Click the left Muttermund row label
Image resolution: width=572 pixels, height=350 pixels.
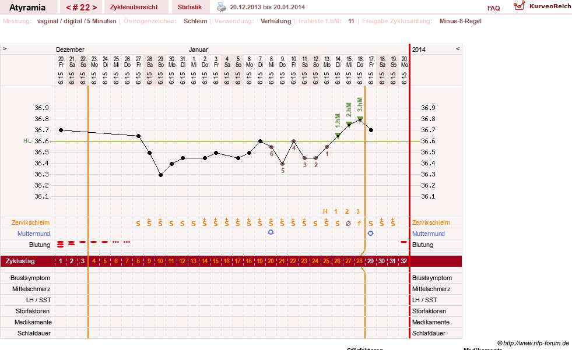pyautogui.click(x=34, y=234)
